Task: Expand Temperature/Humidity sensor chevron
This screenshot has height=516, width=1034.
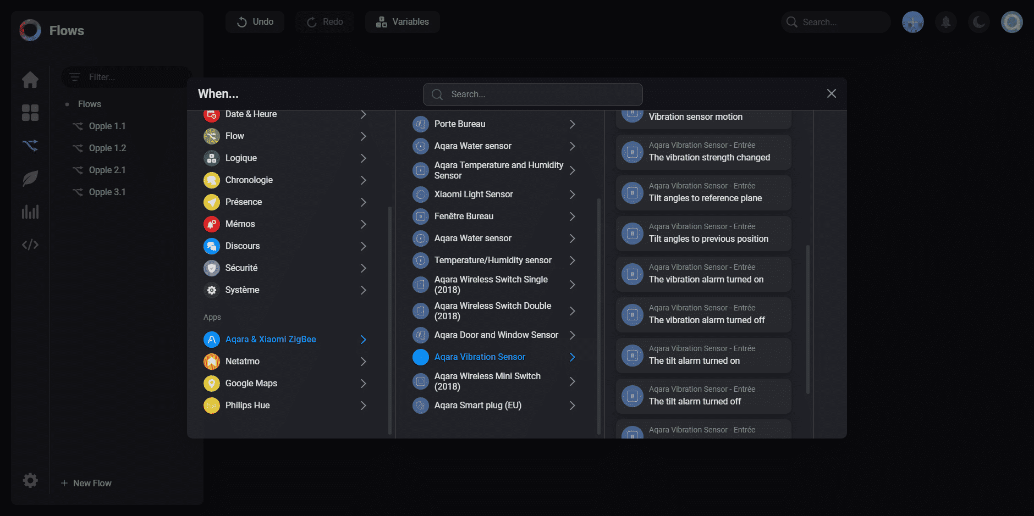Action: [x=572, y=260]
